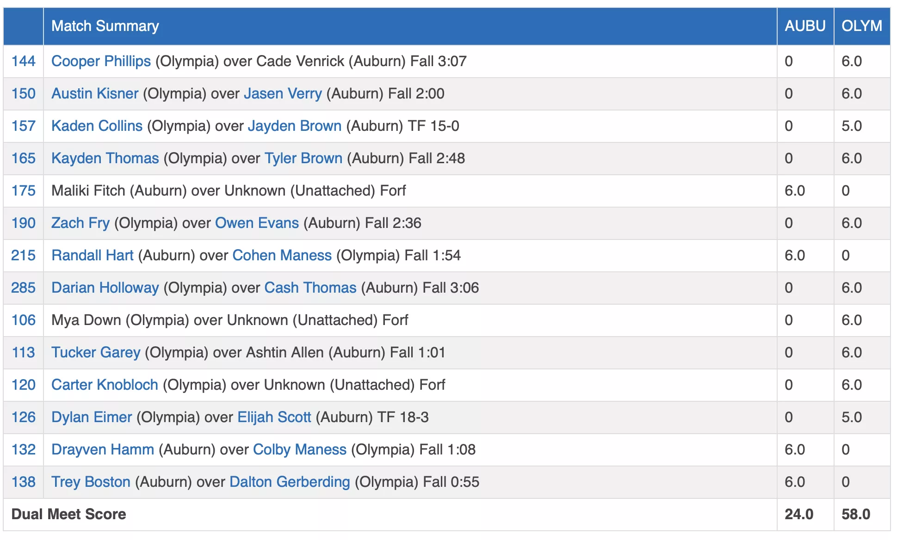Click the 138 weight class link
903x540 pixels.
click(x=23, y=482)
